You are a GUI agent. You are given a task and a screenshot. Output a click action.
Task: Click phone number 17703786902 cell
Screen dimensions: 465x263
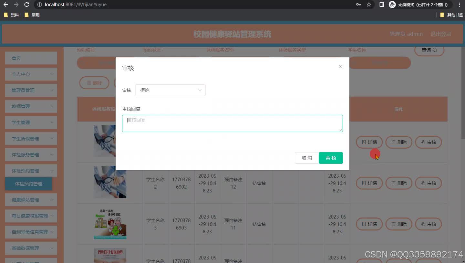click(181, 183)
